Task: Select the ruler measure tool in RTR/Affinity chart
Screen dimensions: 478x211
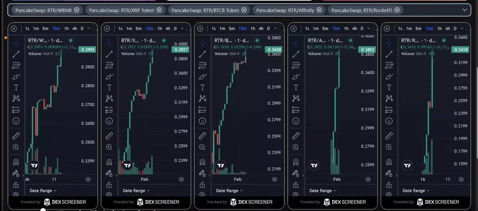Action: pos(296,136)
